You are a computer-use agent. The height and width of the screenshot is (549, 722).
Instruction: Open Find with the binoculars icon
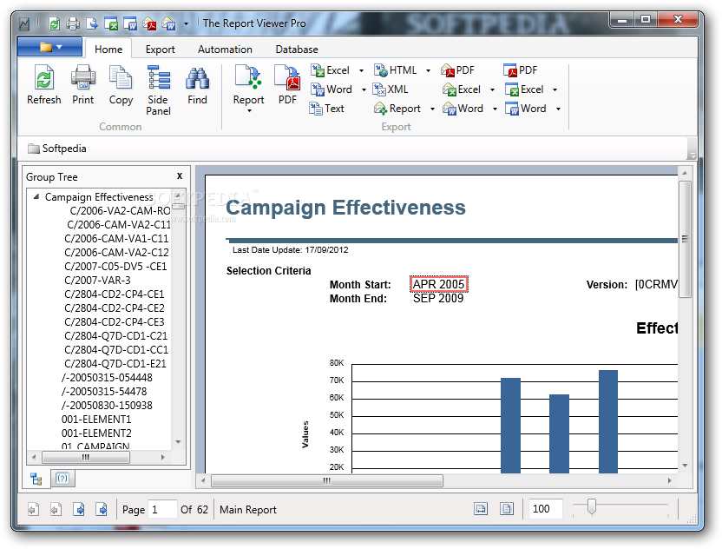coord(197,77)
